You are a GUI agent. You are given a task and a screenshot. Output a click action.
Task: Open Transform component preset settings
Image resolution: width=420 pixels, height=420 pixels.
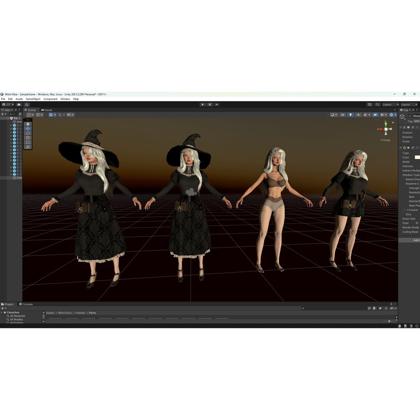pyautogui.click(x=413, y=127)
